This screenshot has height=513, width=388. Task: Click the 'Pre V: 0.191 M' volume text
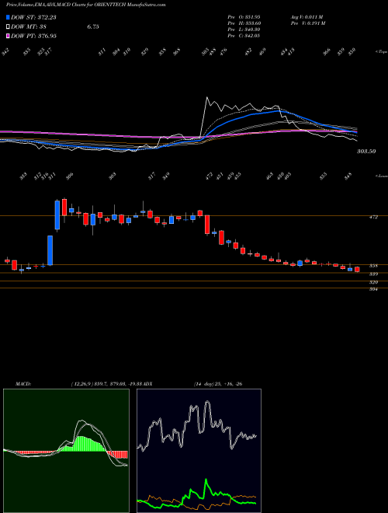(x=309, y=23)
